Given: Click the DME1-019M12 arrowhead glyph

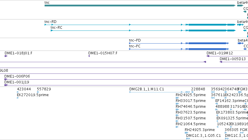Looking at the screenshot, I should pyautogui.click(x=208, y=56).
